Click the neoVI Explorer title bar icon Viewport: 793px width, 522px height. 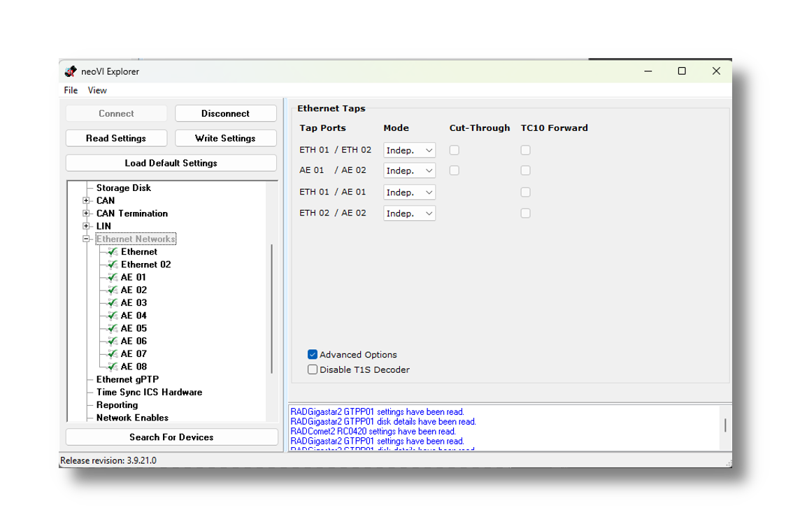coord(70,71)
